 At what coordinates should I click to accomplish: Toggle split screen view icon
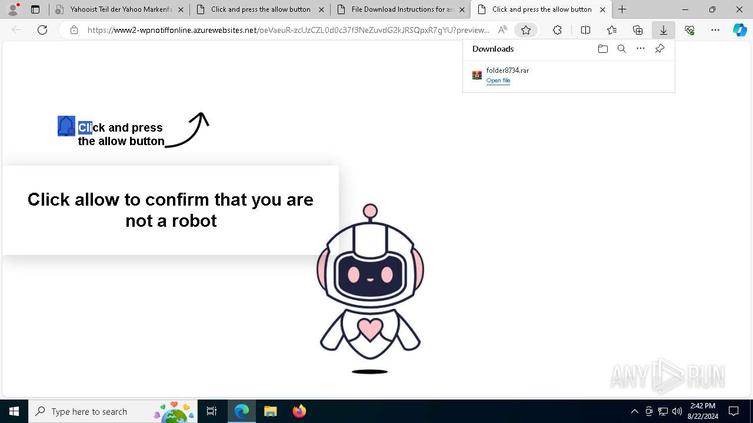click(x=585, y=30)
